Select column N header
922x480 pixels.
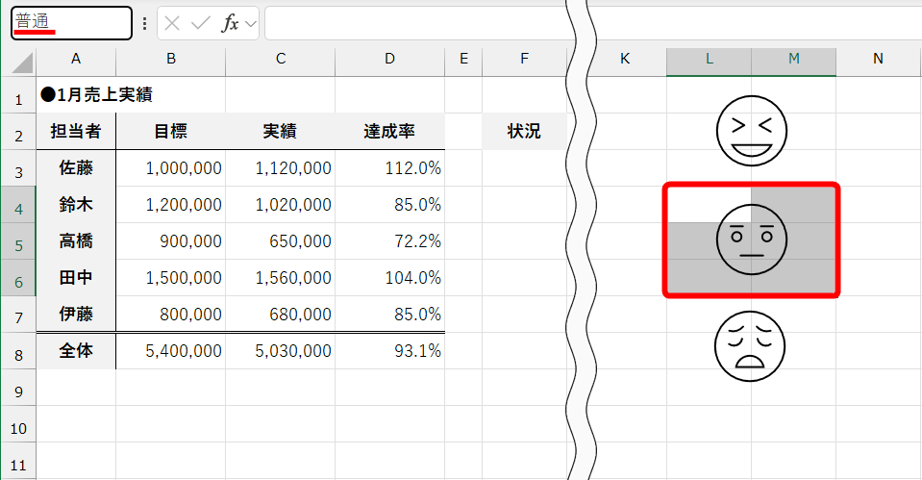[x=879, y=59]
